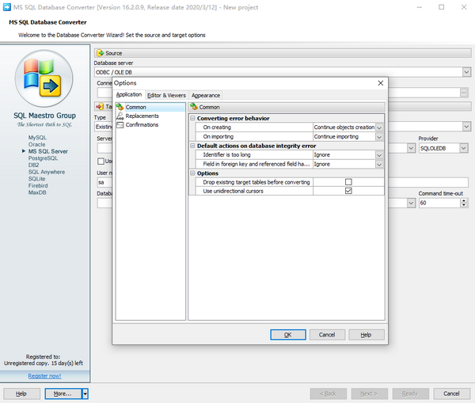Open the On creating dropdown
The image size is (475, 403).
pyautogui.click(x=379, y=127)
